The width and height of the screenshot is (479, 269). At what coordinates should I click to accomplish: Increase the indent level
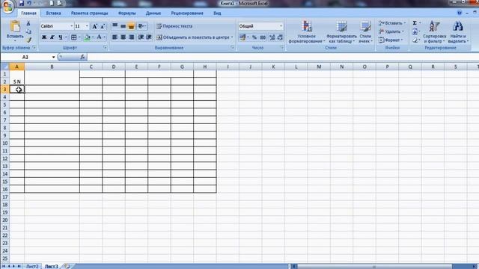149,37
